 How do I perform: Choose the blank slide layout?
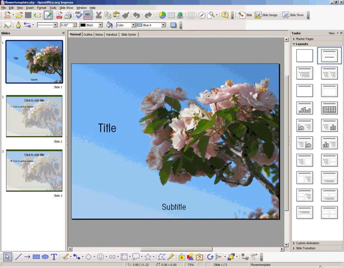[x=304, y=56]
